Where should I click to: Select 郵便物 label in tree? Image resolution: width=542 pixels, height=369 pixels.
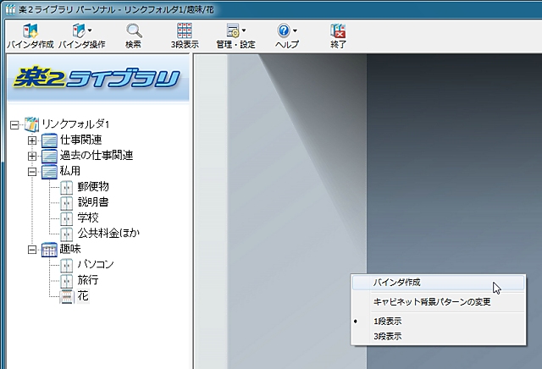pos(93,186)
